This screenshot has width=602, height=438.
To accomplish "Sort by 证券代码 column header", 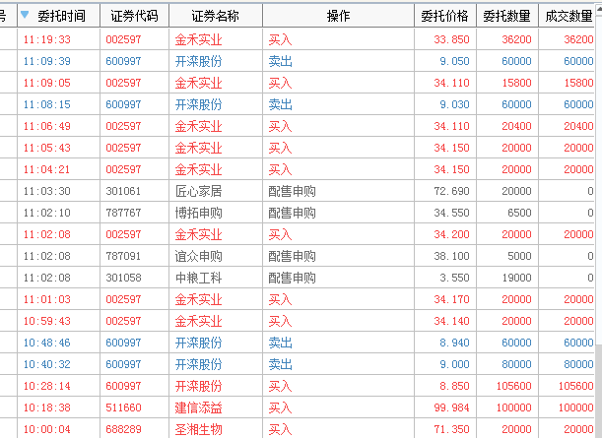I will pos(134,16).
